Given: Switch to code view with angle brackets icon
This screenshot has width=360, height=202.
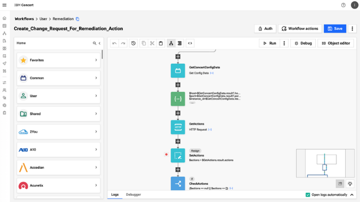Looking at the screenshot, I should pyautogui.click(x=190, y=43).
